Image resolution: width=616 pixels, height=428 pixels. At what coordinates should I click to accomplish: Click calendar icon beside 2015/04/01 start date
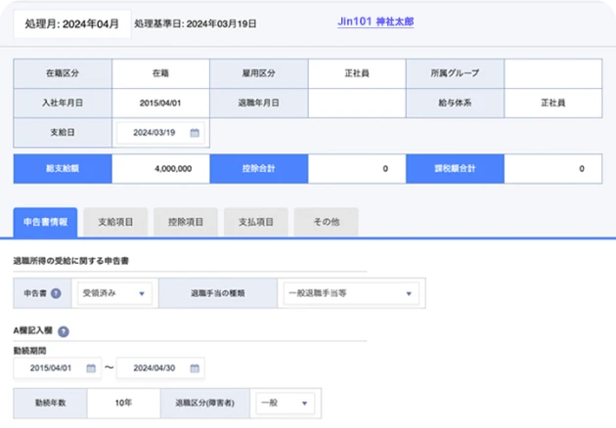[92, 368]
